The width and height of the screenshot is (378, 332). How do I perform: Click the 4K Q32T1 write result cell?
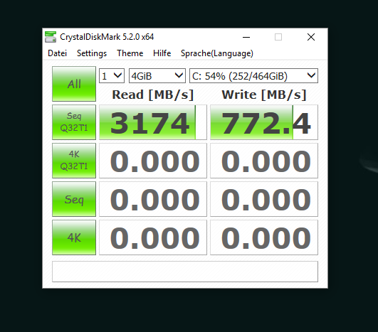tap(264, 161)
